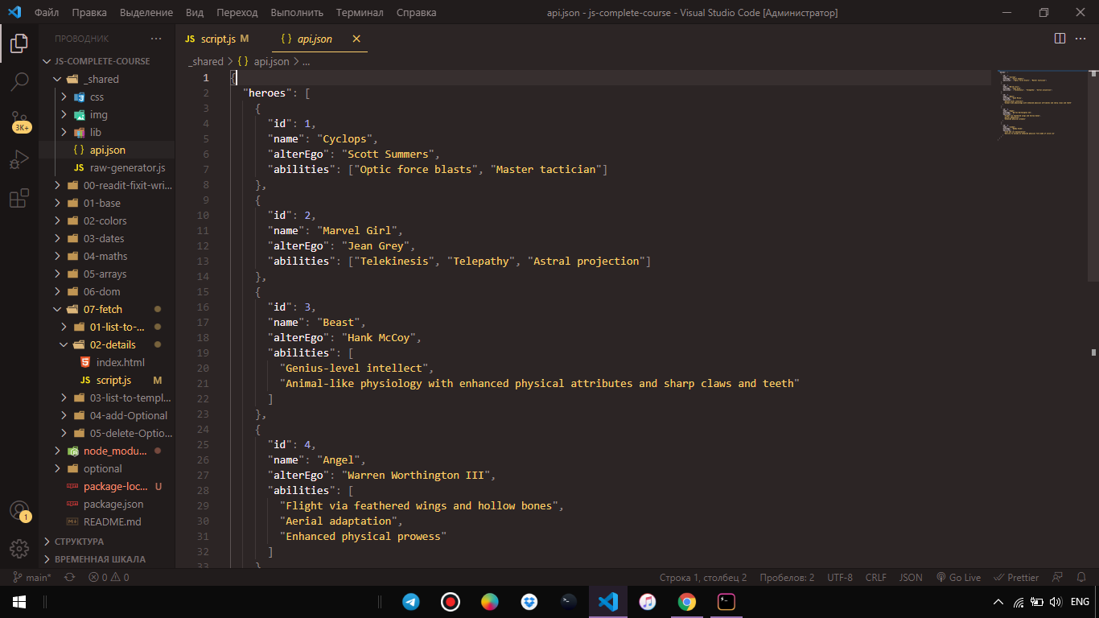Viewport: 1099px width, 618px height.
Task: Open the Run and Debug view
Action: (19, 159)
